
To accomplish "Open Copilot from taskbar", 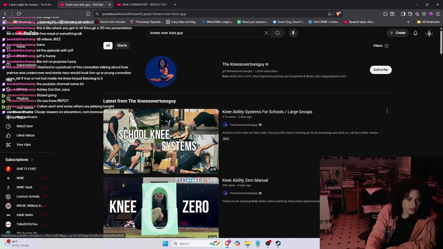I will pos(237,243).
